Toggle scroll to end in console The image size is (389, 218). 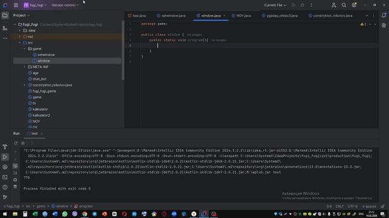coord(15,173)
